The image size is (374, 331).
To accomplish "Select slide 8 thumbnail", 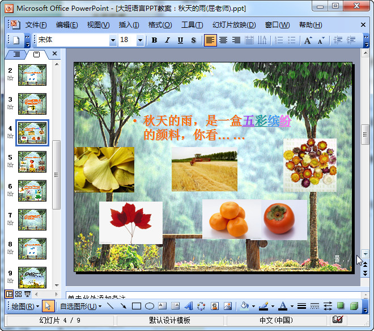I will coord(32,249).
